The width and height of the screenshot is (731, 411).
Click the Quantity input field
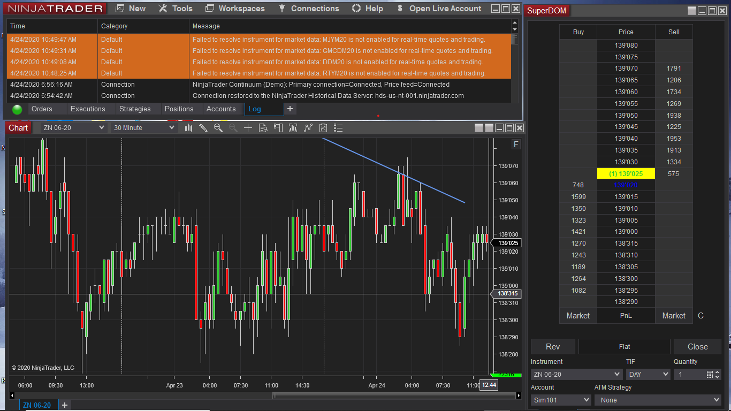[690, 375]
